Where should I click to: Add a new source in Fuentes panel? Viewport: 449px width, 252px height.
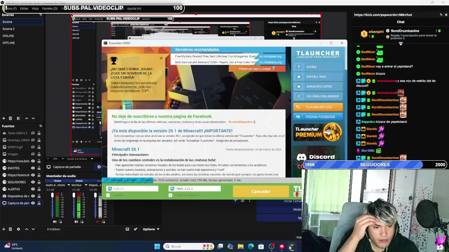[4, 229]
